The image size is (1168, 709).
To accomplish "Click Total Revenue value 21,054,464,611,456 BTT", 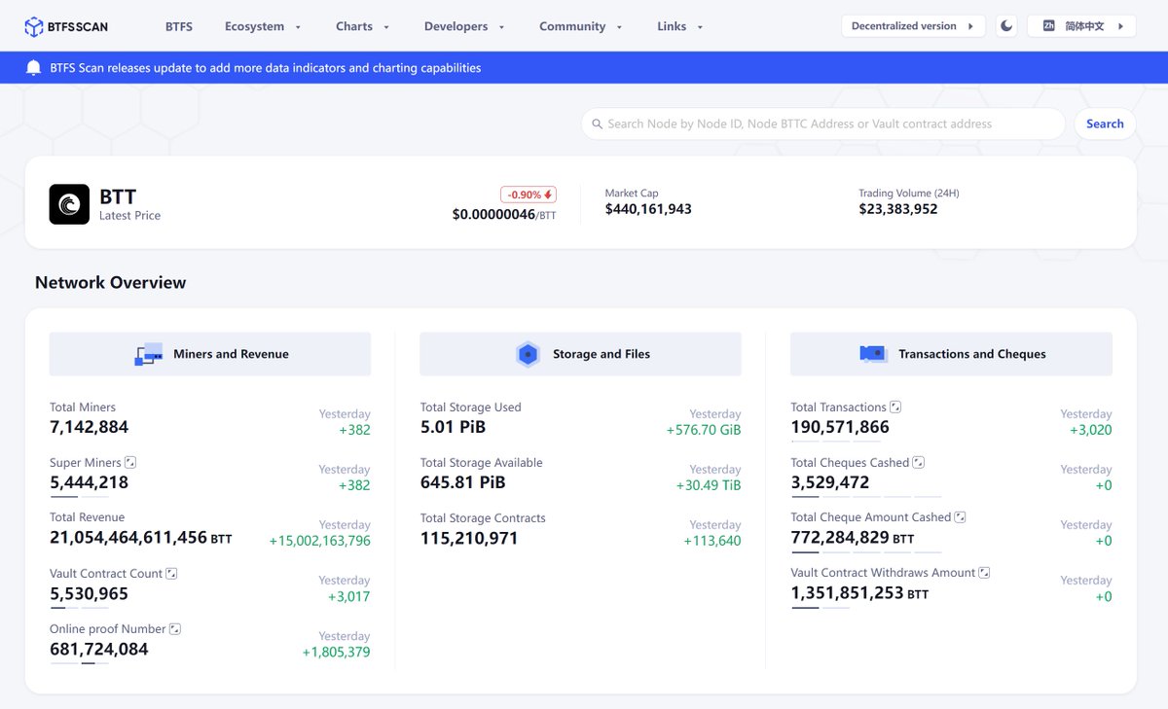I will (141, 538).
